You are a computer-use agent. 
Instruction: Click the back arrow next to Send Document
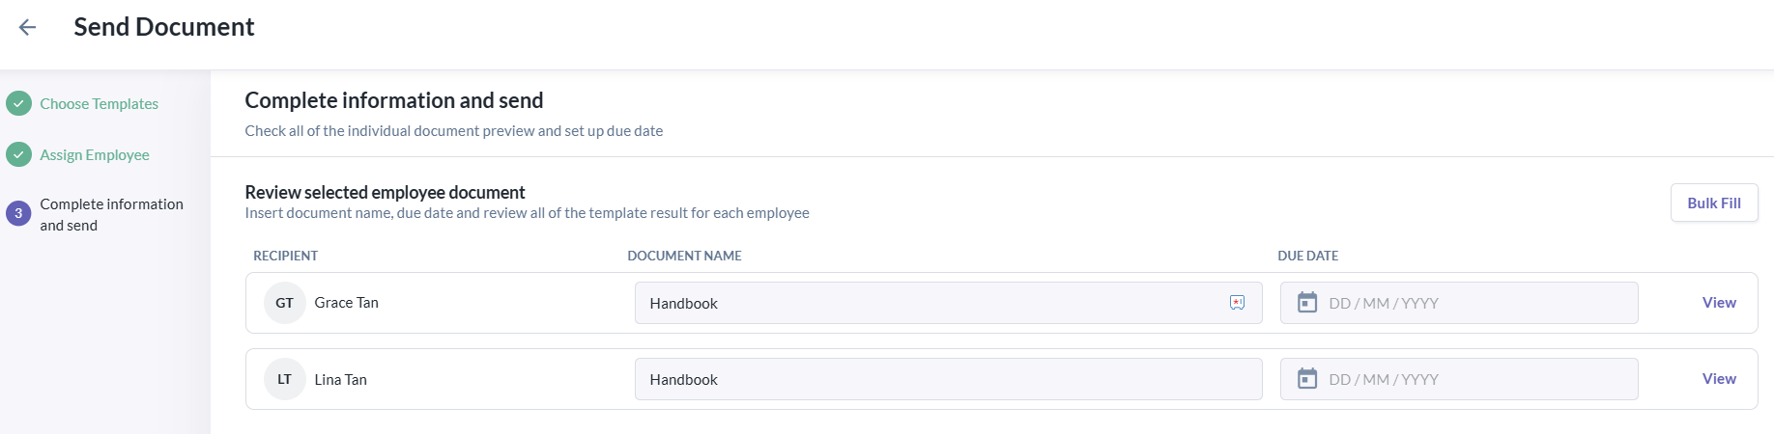[x=27, y=27]
